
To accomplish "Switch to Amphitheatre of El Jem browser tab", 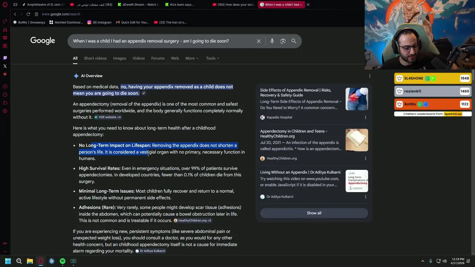I will pos(43,4).
